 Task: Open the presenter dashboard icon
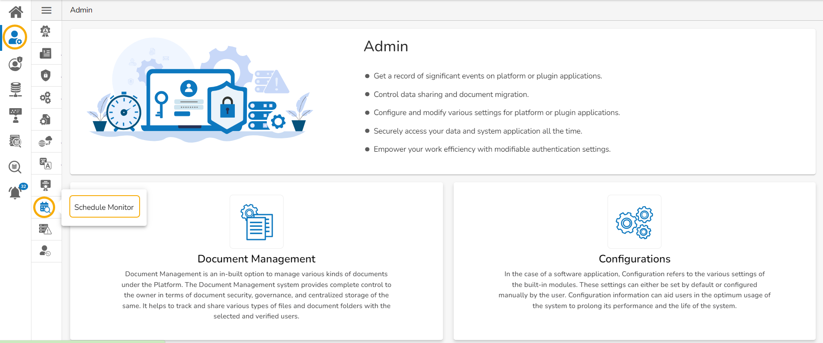point(16,115)
